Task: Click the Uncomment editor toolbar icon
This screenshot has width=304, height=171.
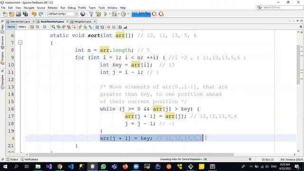Action: click(x=125, y=27)
